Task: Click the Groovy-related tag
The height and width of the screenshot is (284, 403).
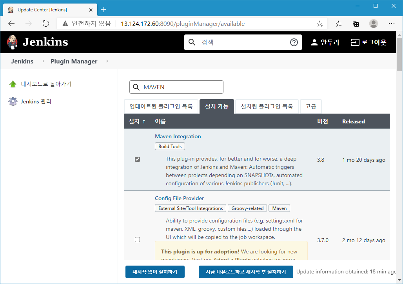Action: tap(247, 208)
